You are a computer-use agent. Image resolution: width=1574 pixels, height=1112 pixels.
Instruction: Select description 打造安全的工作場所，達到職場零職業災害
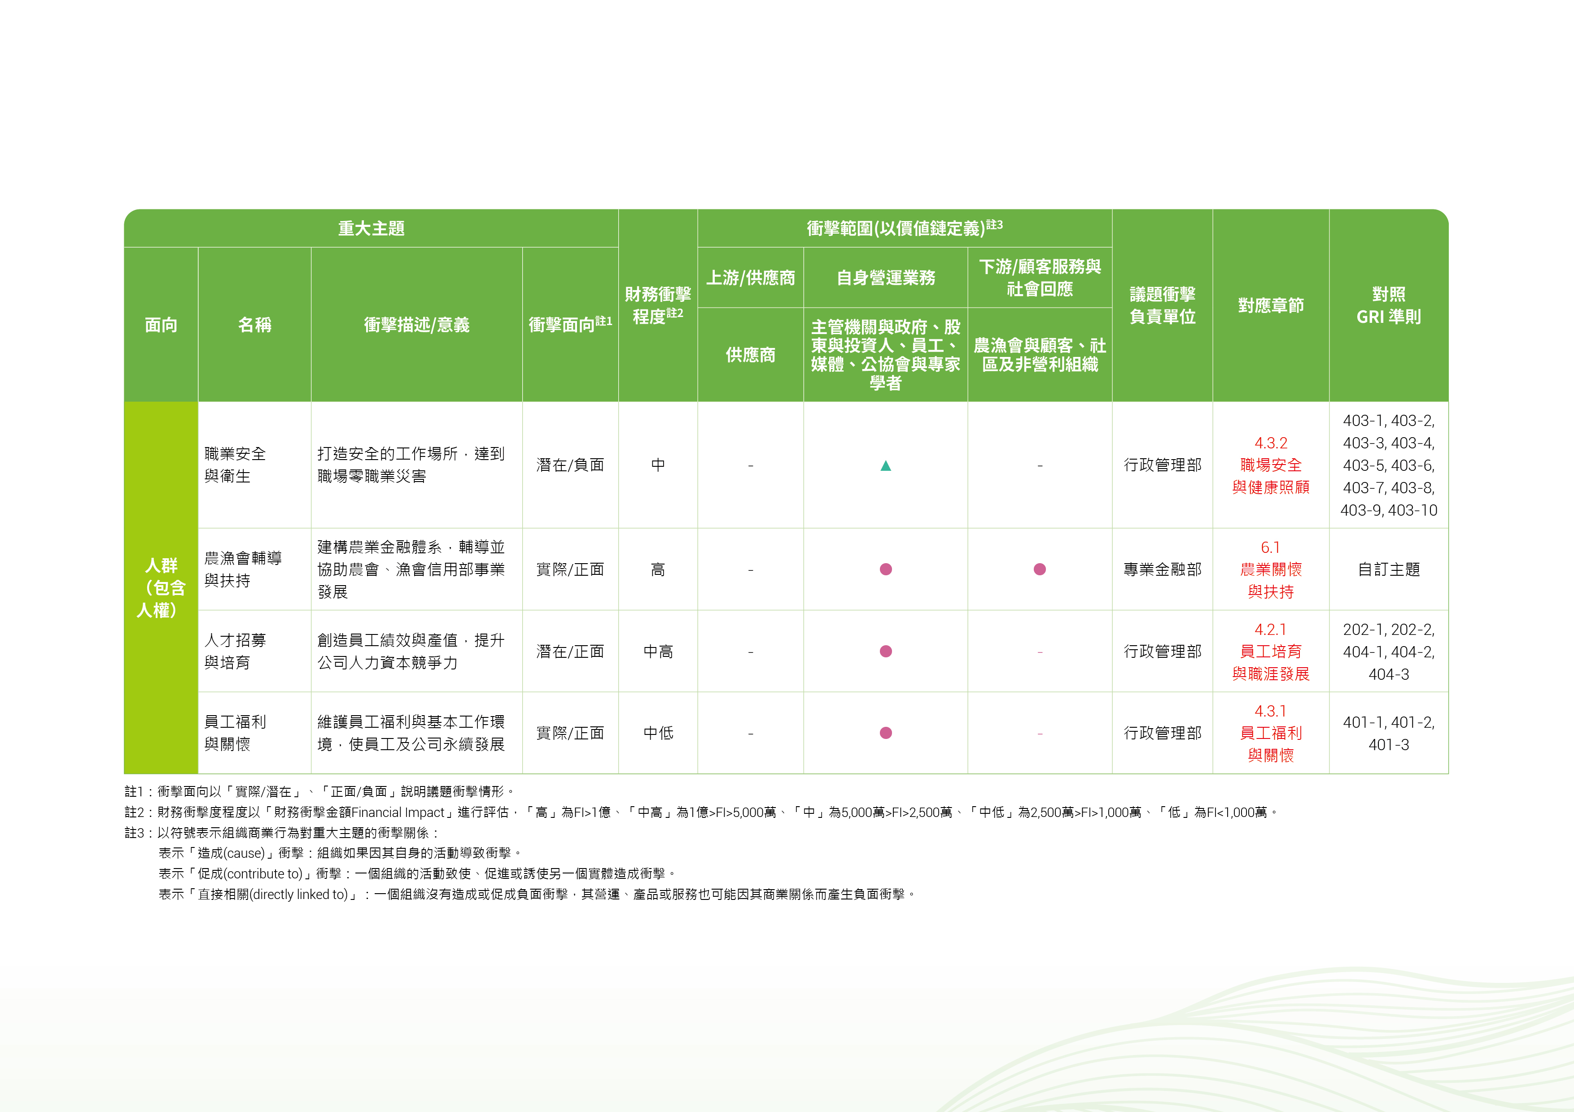[x=411, y=465]
